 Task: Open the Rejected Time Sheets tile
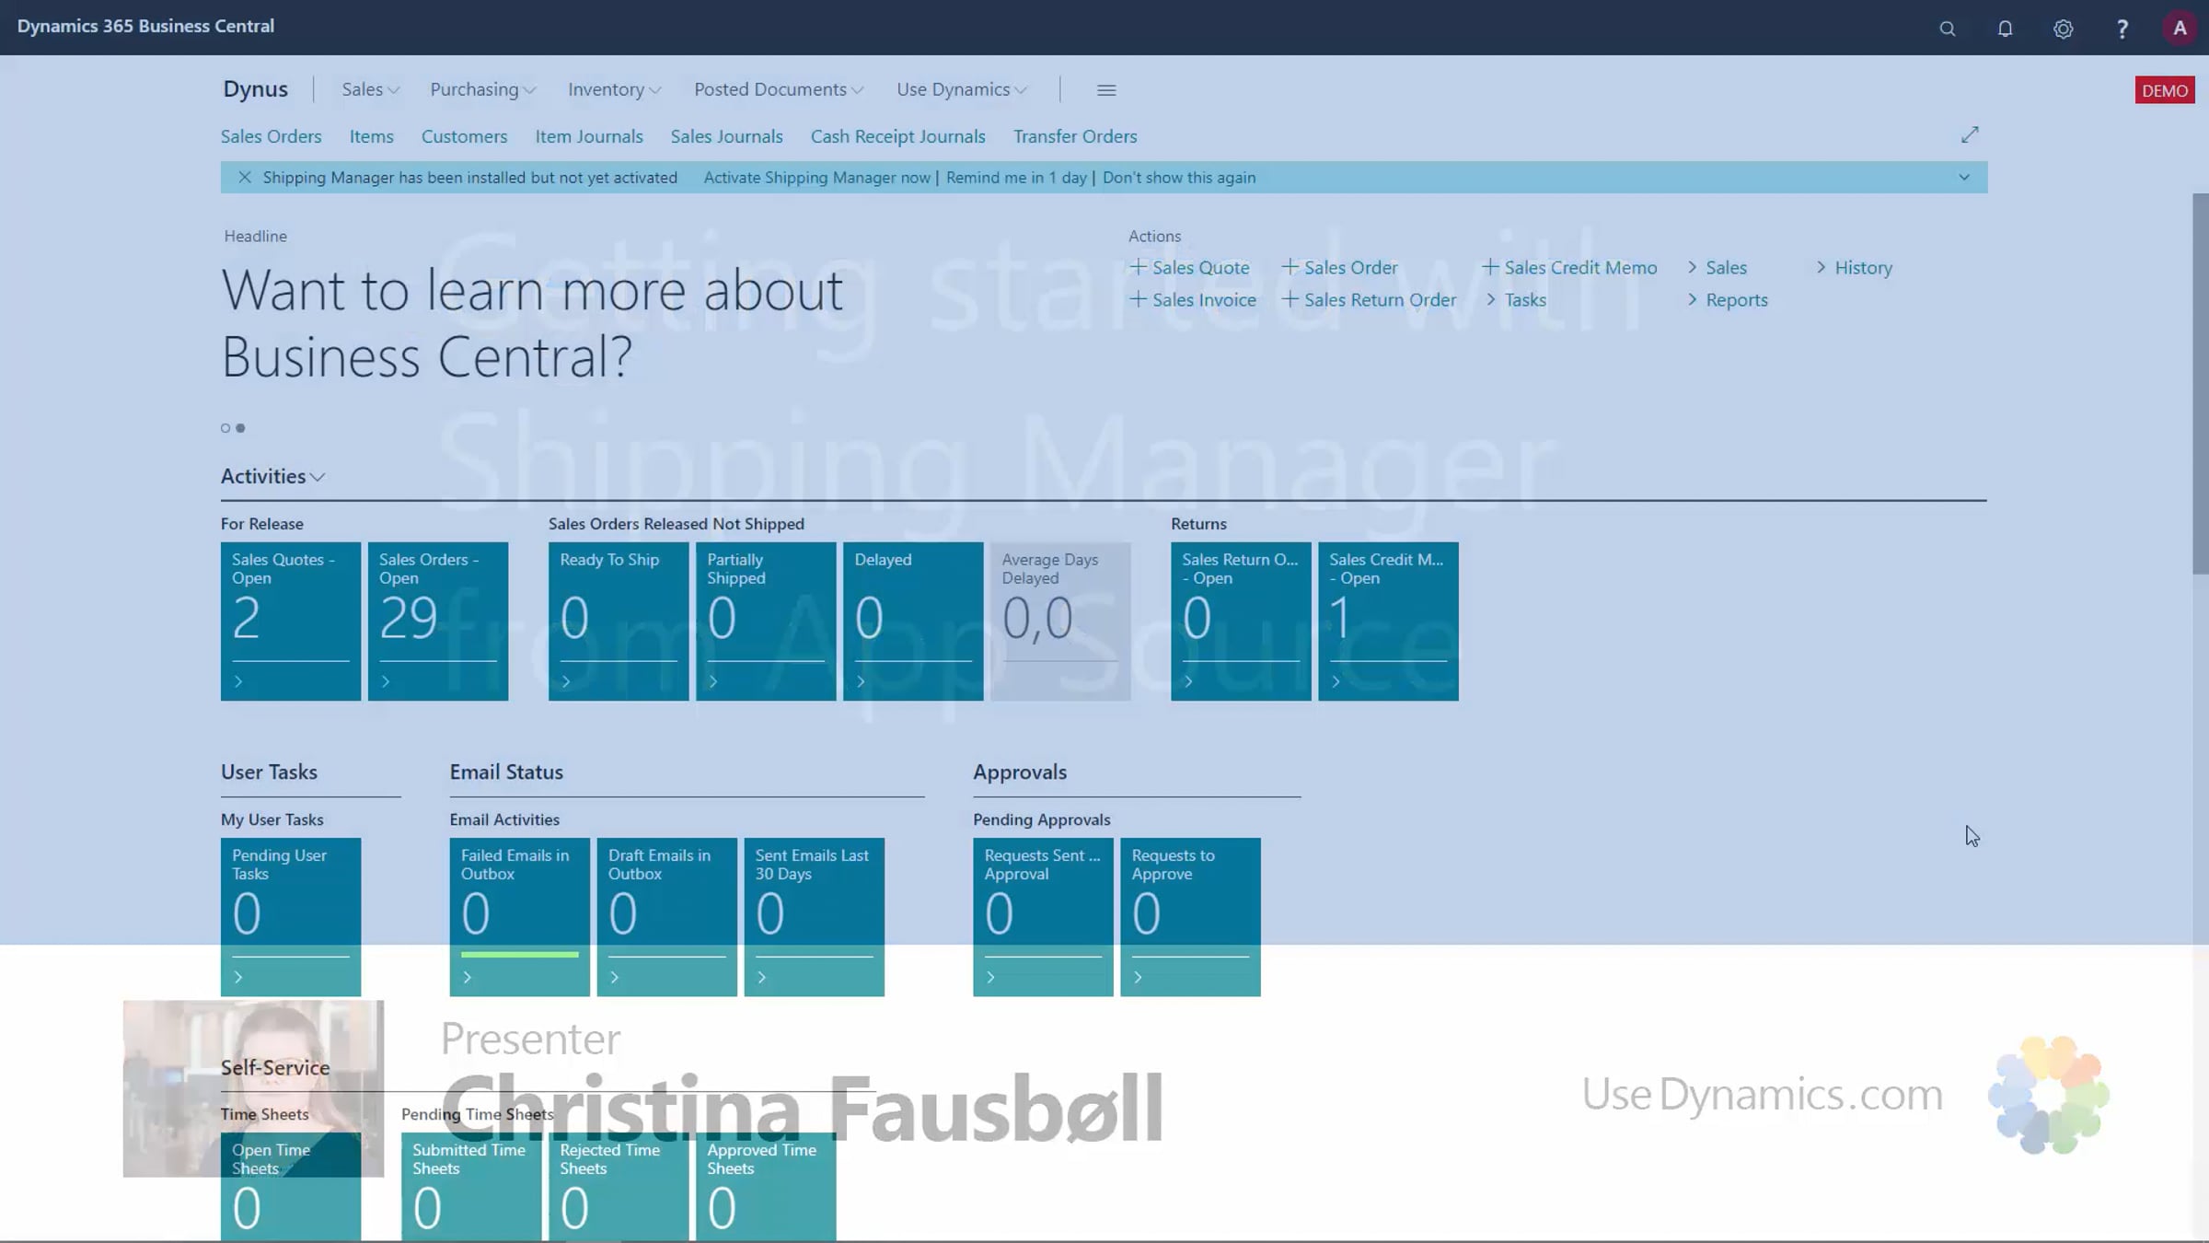click(x=619, y=1188)
